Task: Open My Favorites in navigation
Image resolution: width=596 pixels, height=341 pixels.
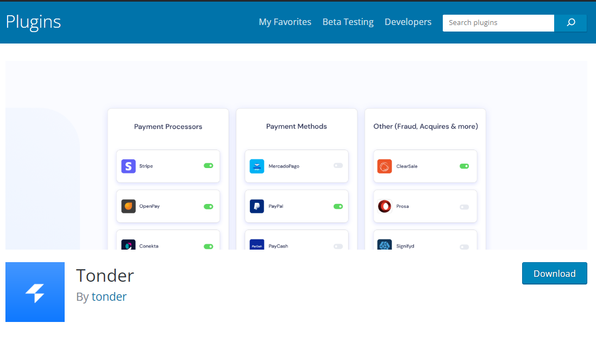Action: [285, 22]
